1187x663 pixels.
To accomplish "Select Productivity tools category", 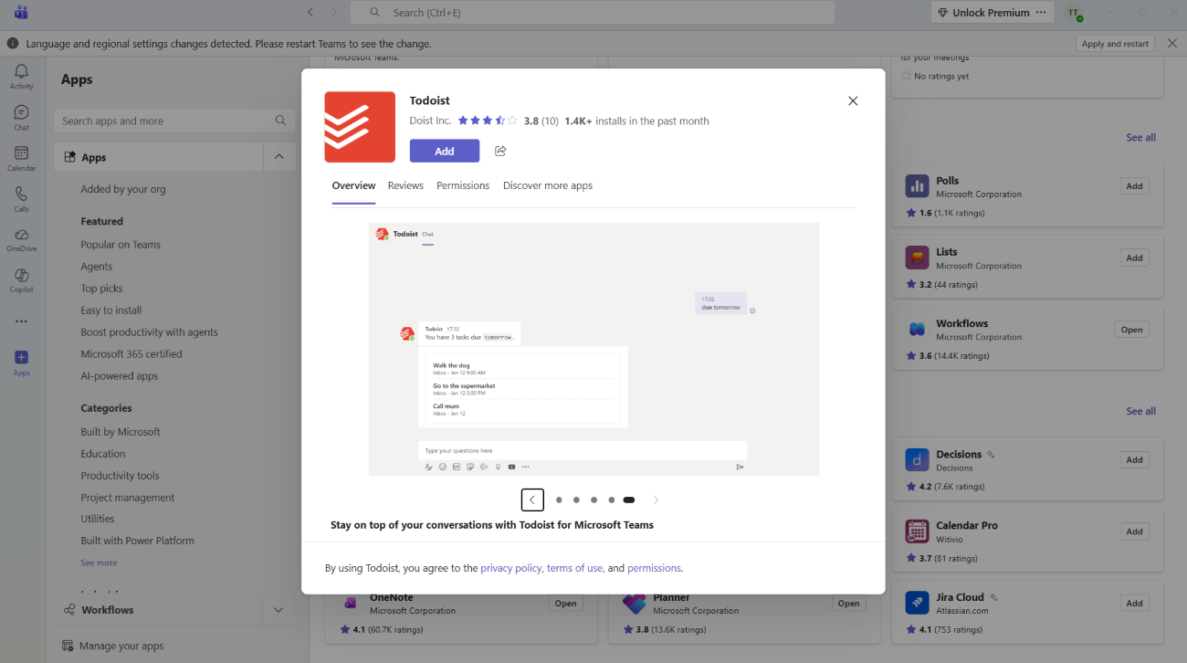I will (120, 476).
